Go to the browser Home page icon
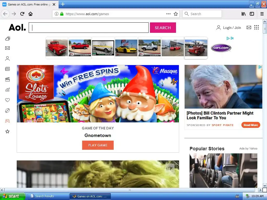Image resolution: width=267 pixels, height=200 pixels. point(31,14)
